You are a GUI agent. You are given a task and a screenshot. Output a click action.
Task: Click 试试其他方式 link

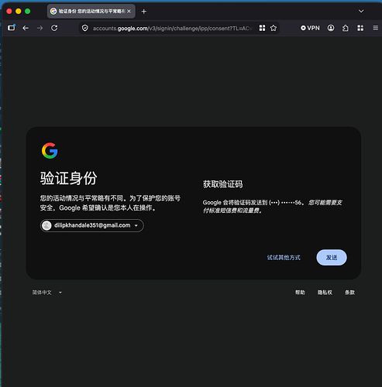pos(284,258)
